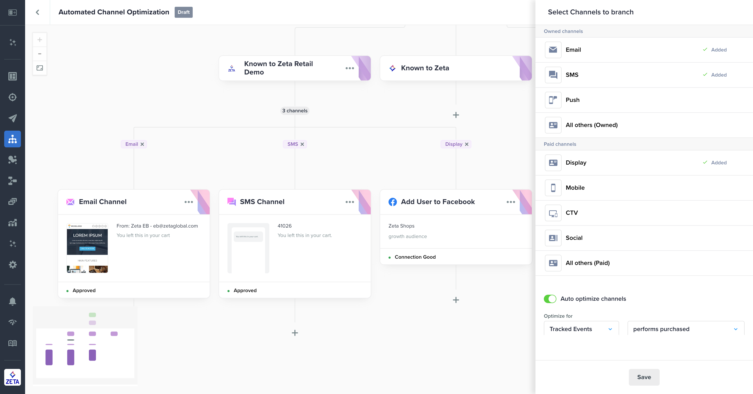Click the email template preview thumbnail
753x394 pixels.
pyautogui.click(x=87, y=248)
